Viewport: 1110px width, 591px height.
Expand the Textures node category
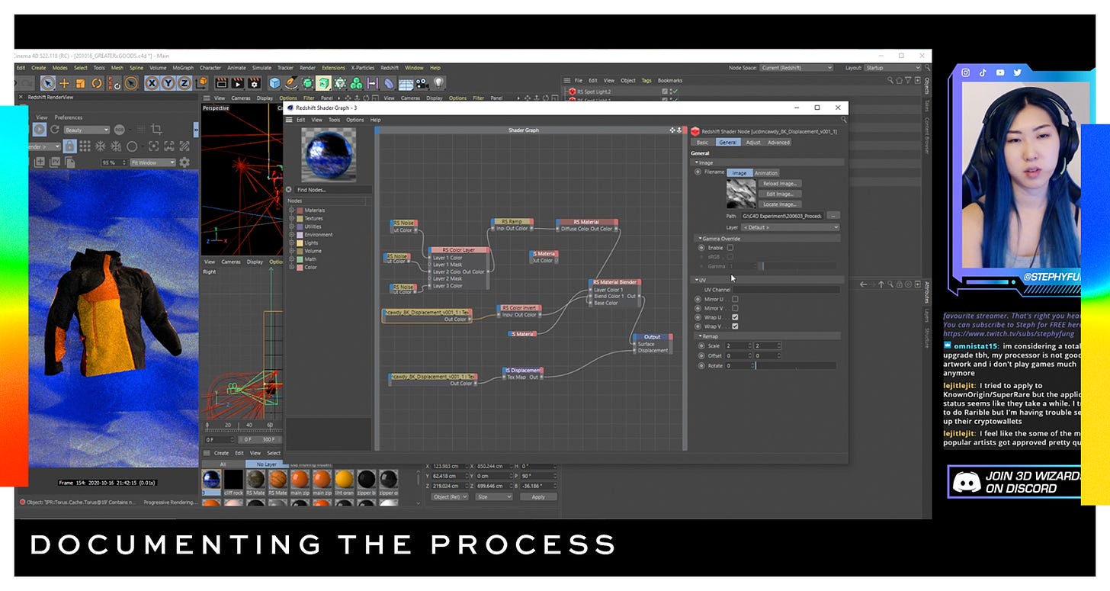tap(291, 219)
